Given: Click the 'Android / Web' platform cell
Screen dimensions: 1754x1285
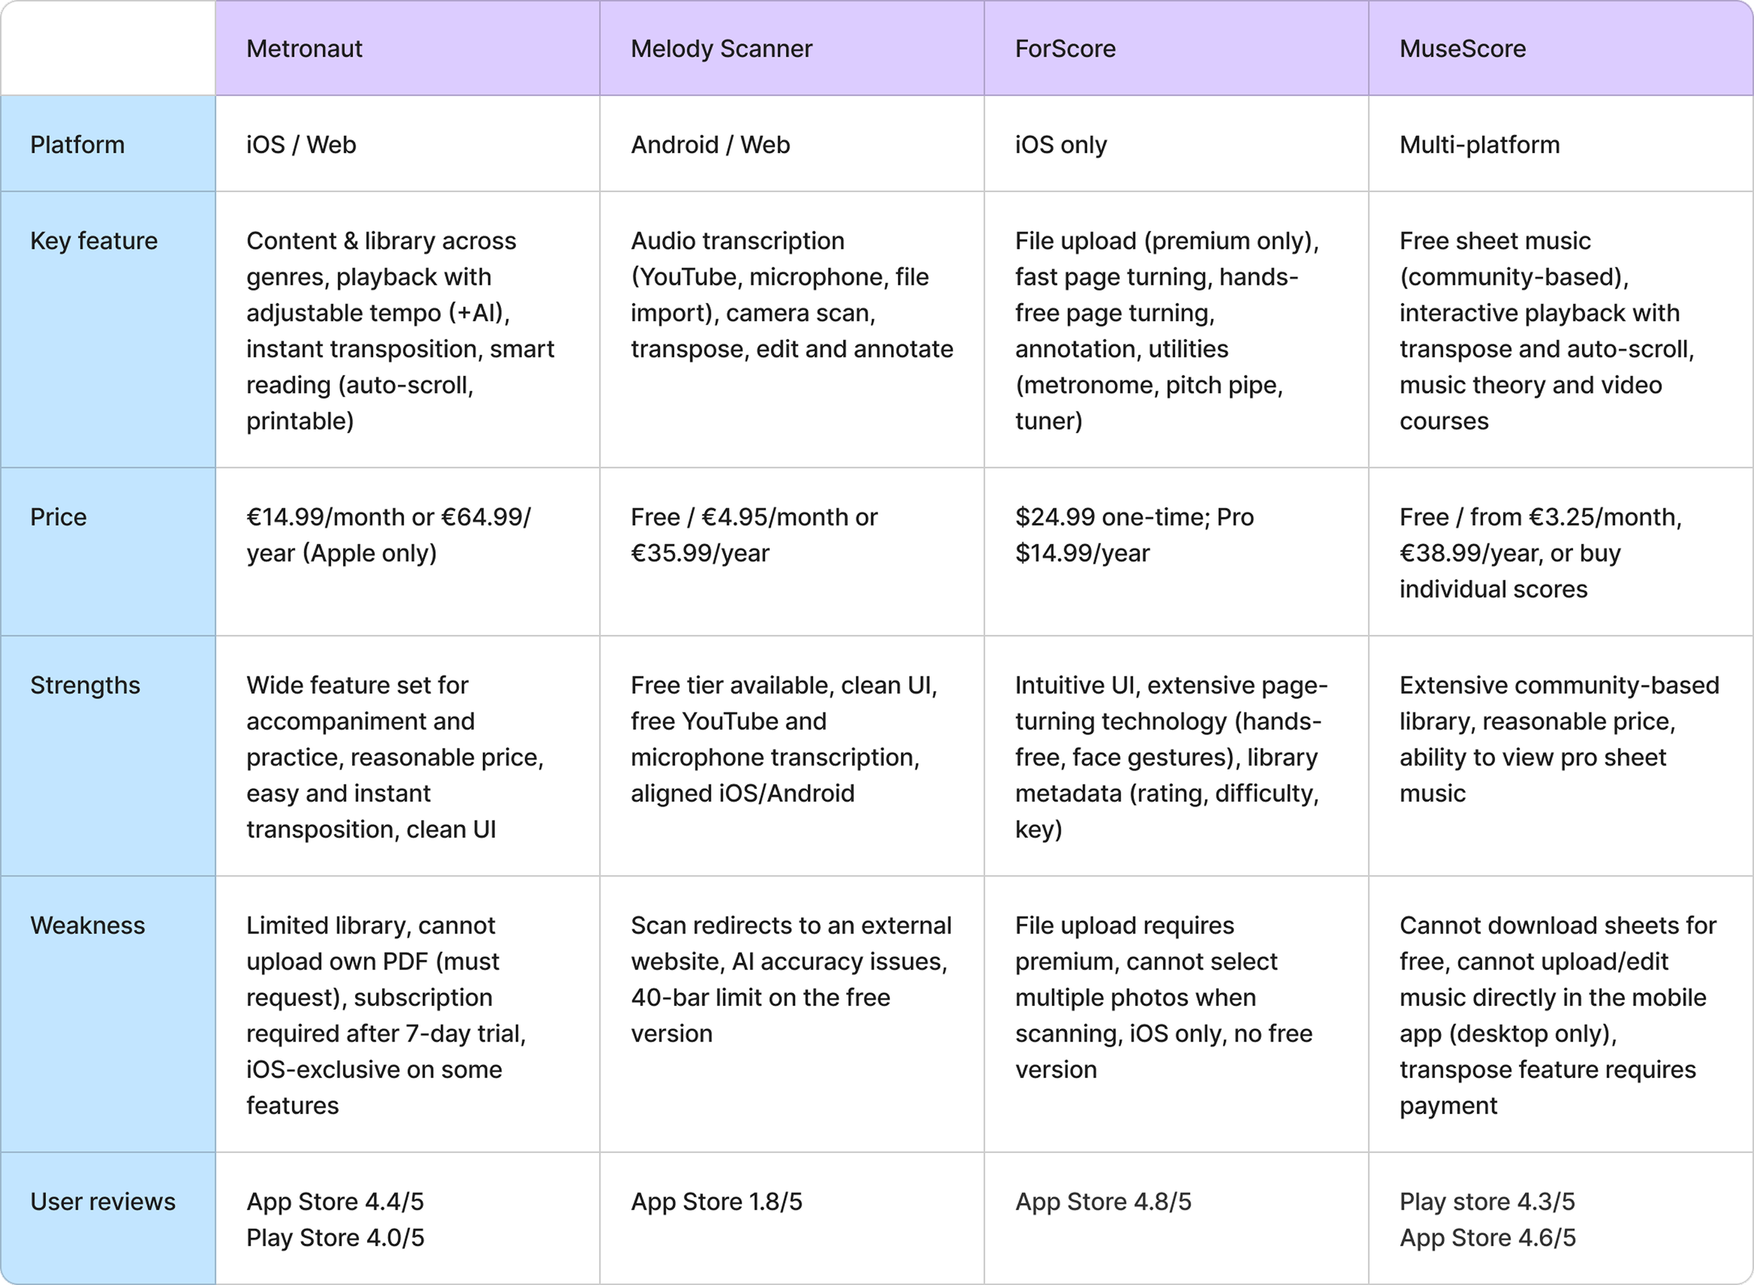Looking at the screenshot, I should pyautogui.click(x=792, y=144).
